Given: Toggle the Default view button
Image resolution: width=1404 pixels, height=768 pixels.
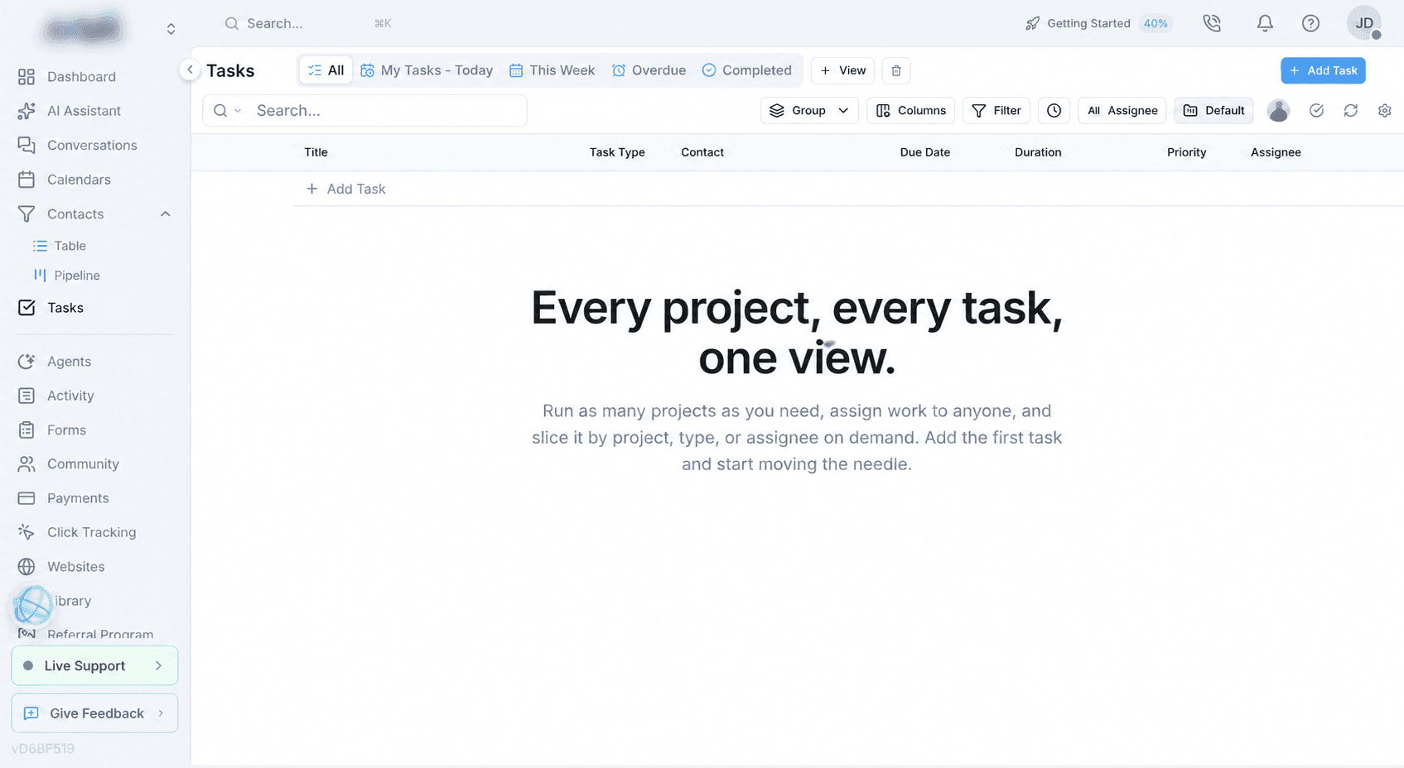Looking at the screenshot, I should (1213, 110).
